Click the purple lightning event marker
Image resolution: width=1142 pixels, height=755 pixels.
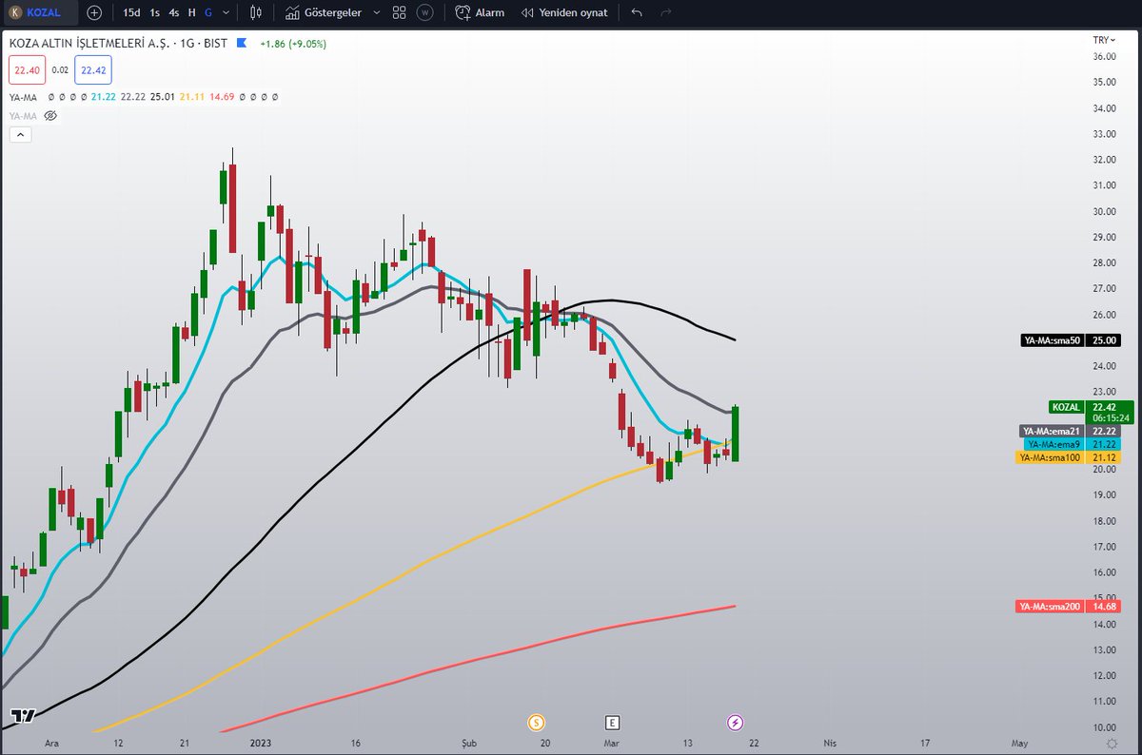[x=736, y=724]
